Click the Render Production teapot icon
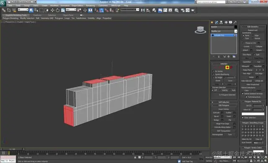This screenshot has width=268, height=163. (193, 10)
